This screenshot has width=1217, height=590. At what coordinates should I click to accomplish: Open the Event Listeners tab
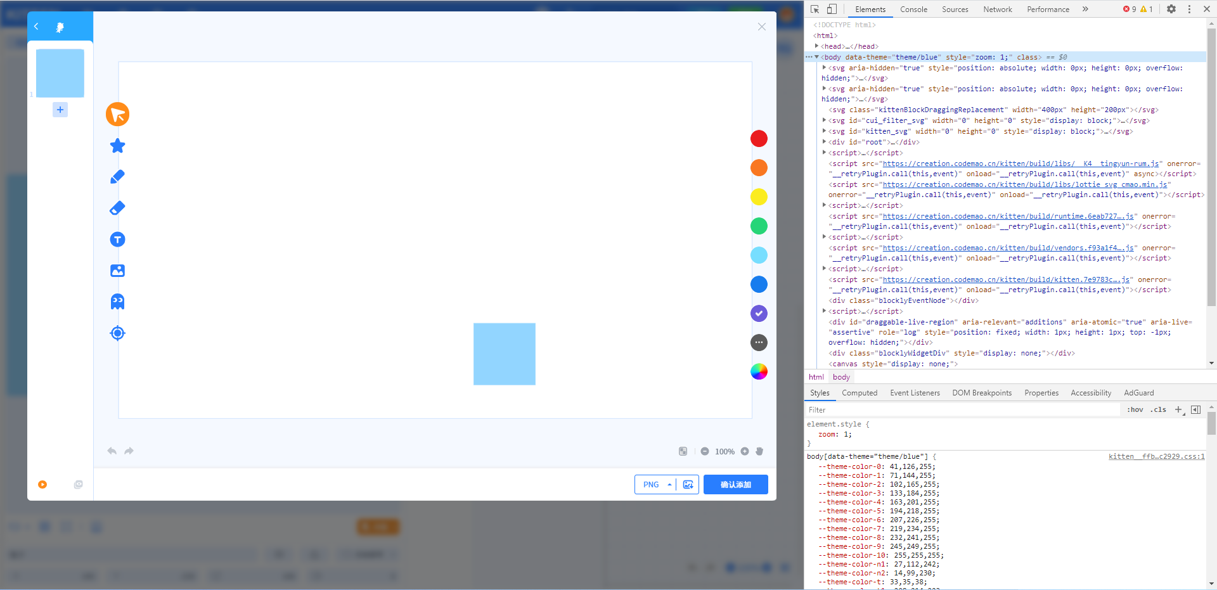click(915, 393)
